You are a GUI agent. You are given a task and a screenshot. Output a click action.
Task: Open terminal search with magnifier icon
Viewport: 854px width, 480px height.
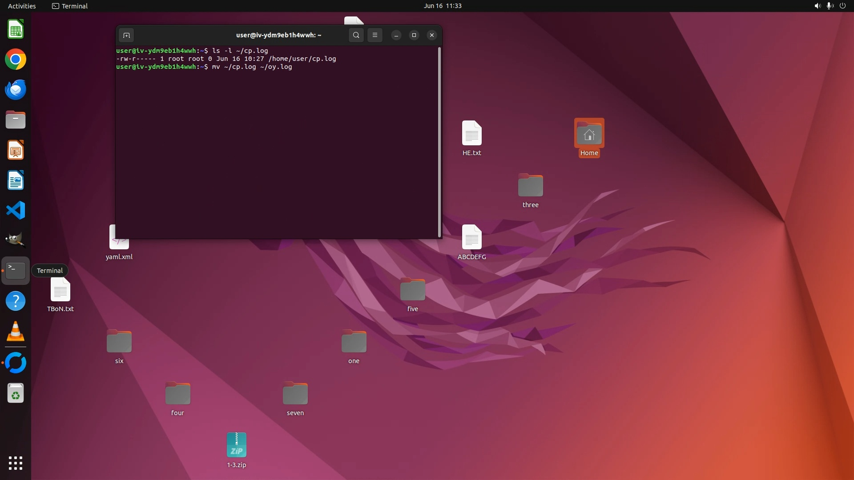tap(356, 35)
